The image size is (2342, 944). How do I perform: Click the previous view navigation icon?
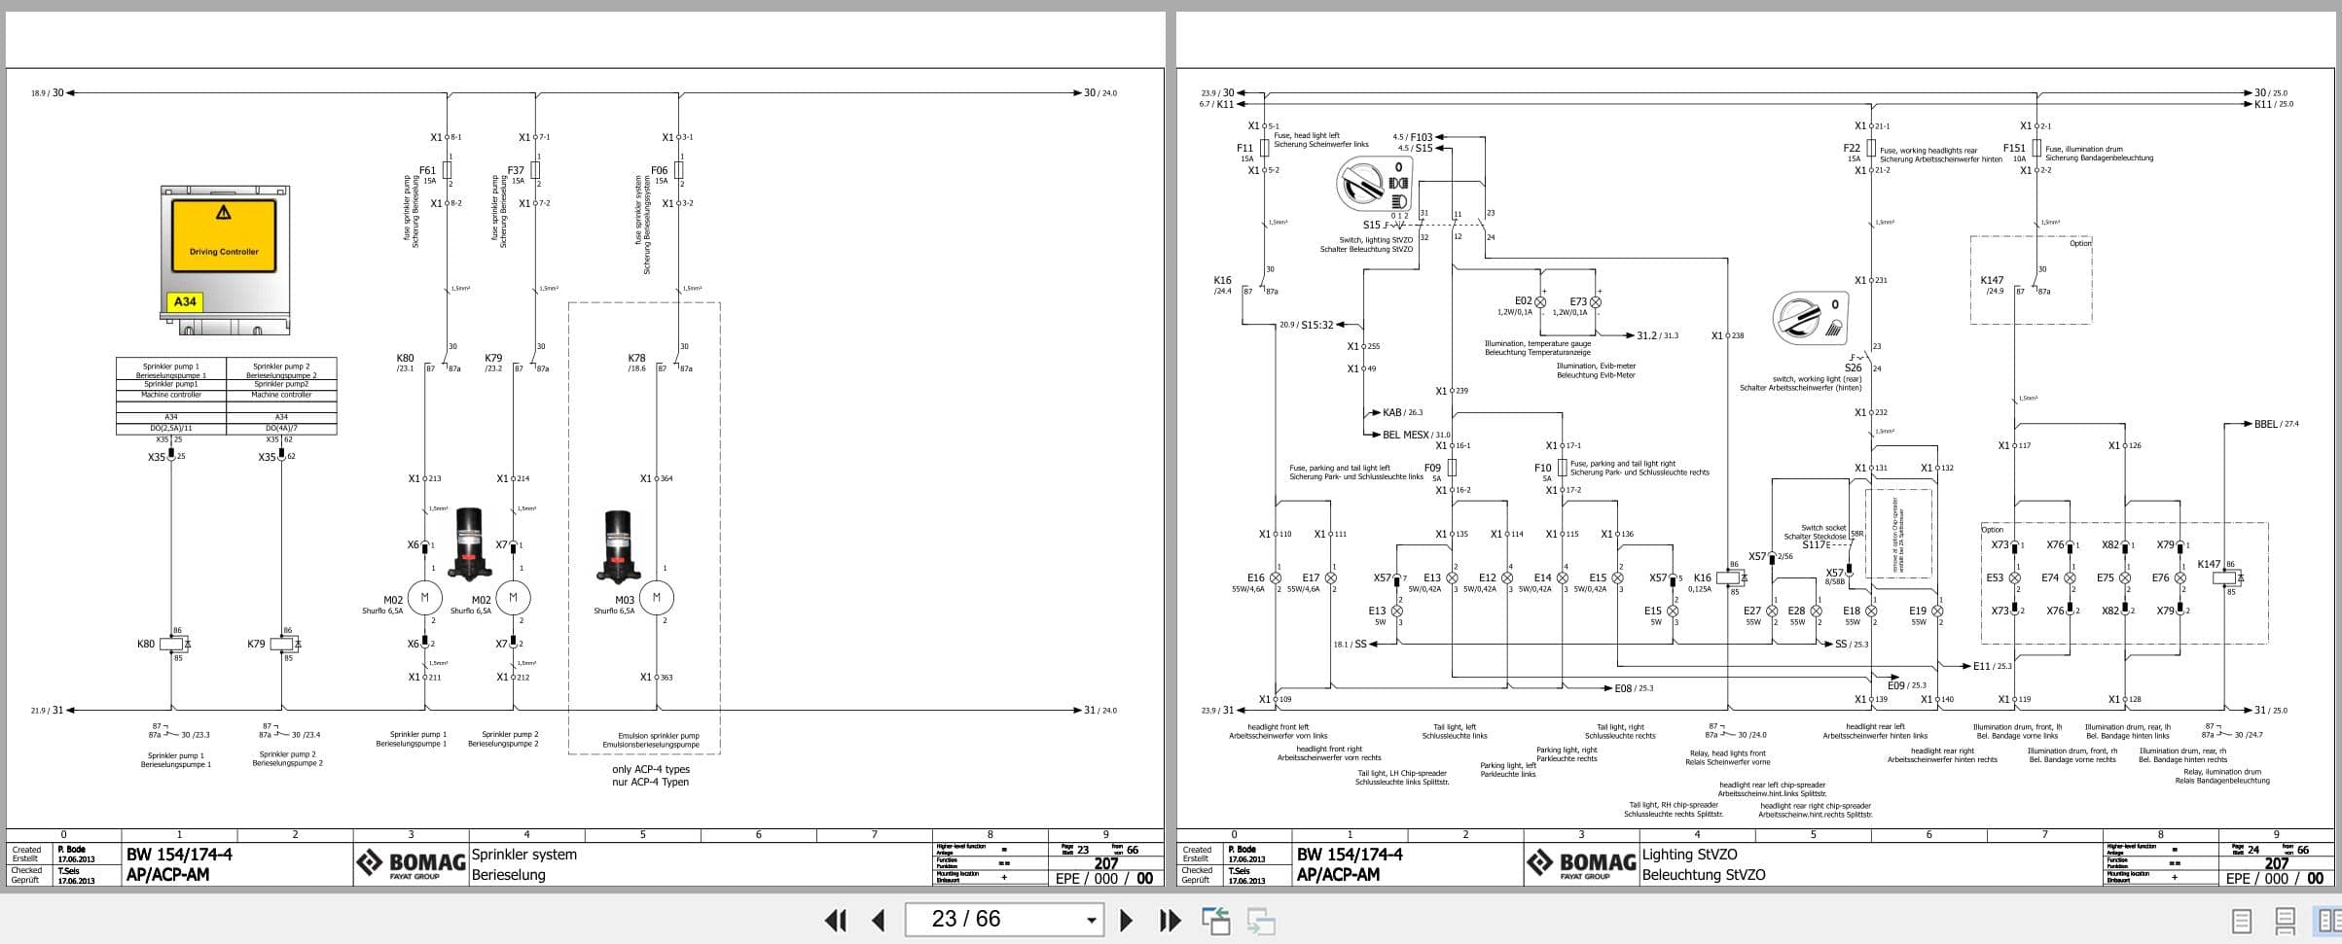[1216, 920]
